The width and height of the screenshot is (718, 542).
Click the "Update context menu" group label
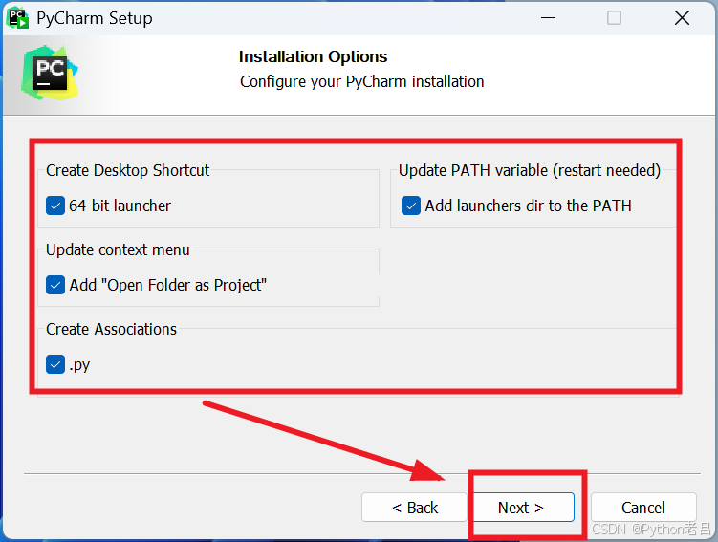pos(118,249)
